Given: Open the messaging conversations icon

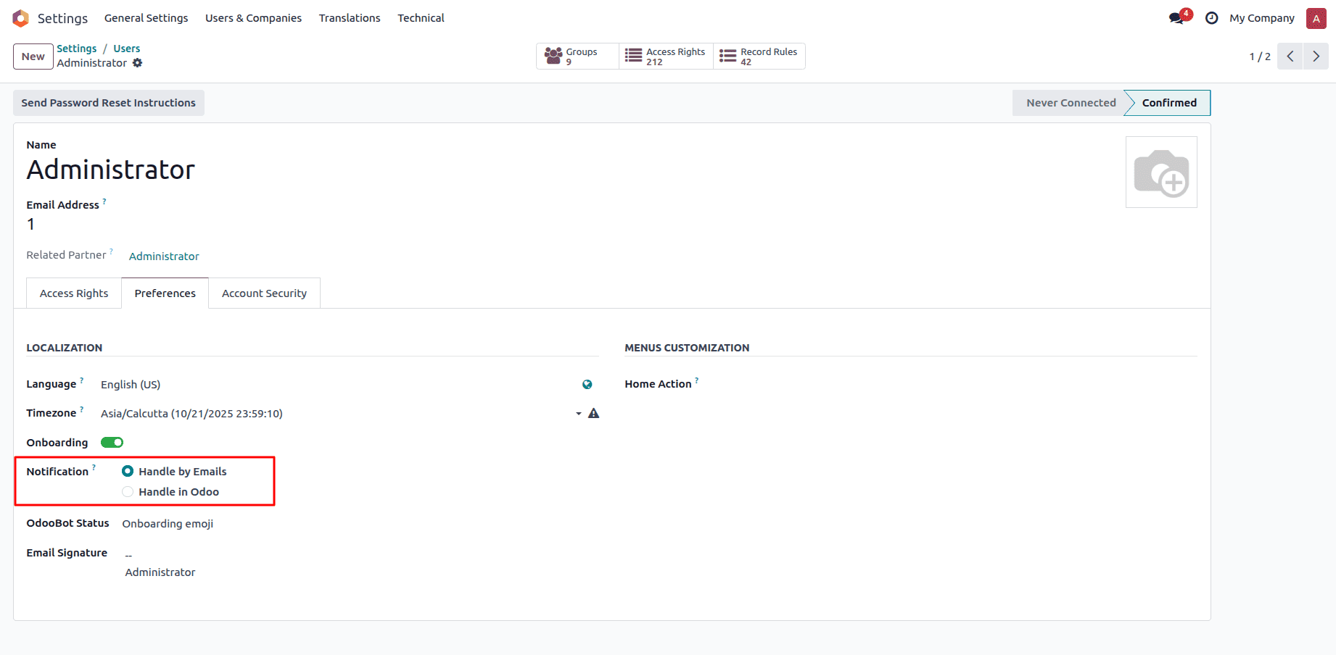Looking at the screenshot, I should point(1176,17).
